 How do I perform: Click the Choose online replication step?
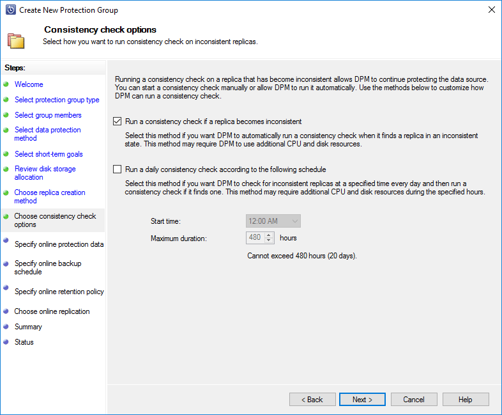click(x=52, y=311)
